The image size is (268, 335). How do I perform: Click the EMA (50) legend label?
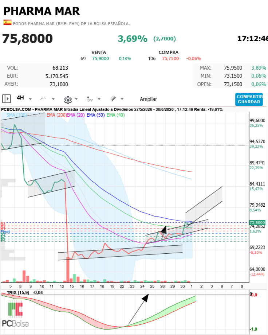(x=96, y=115)
